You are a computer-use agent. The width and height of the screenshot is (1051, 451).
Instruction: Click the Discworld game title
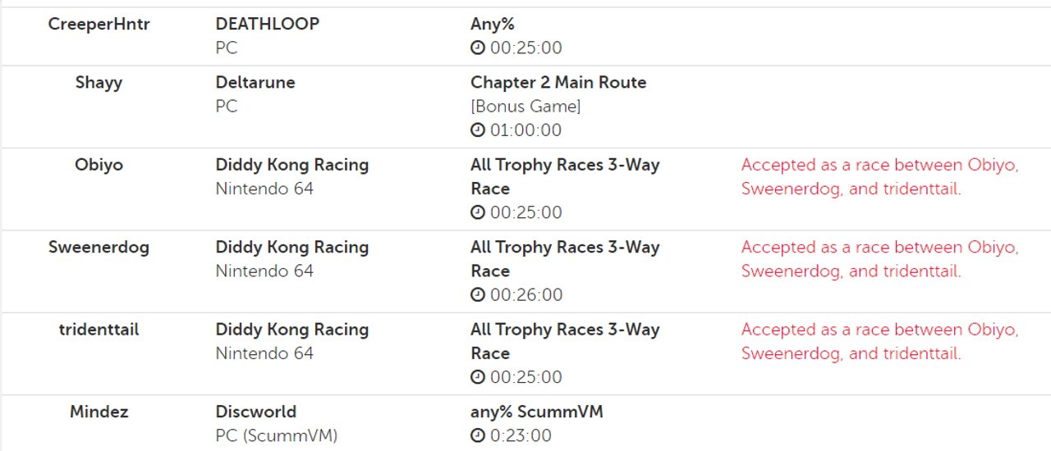(256, 412)
